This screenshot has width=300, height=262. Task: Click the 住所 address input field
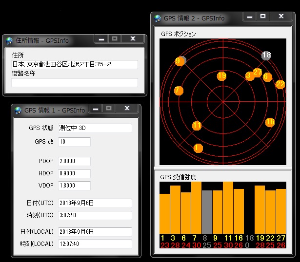(x=75, y=64)
